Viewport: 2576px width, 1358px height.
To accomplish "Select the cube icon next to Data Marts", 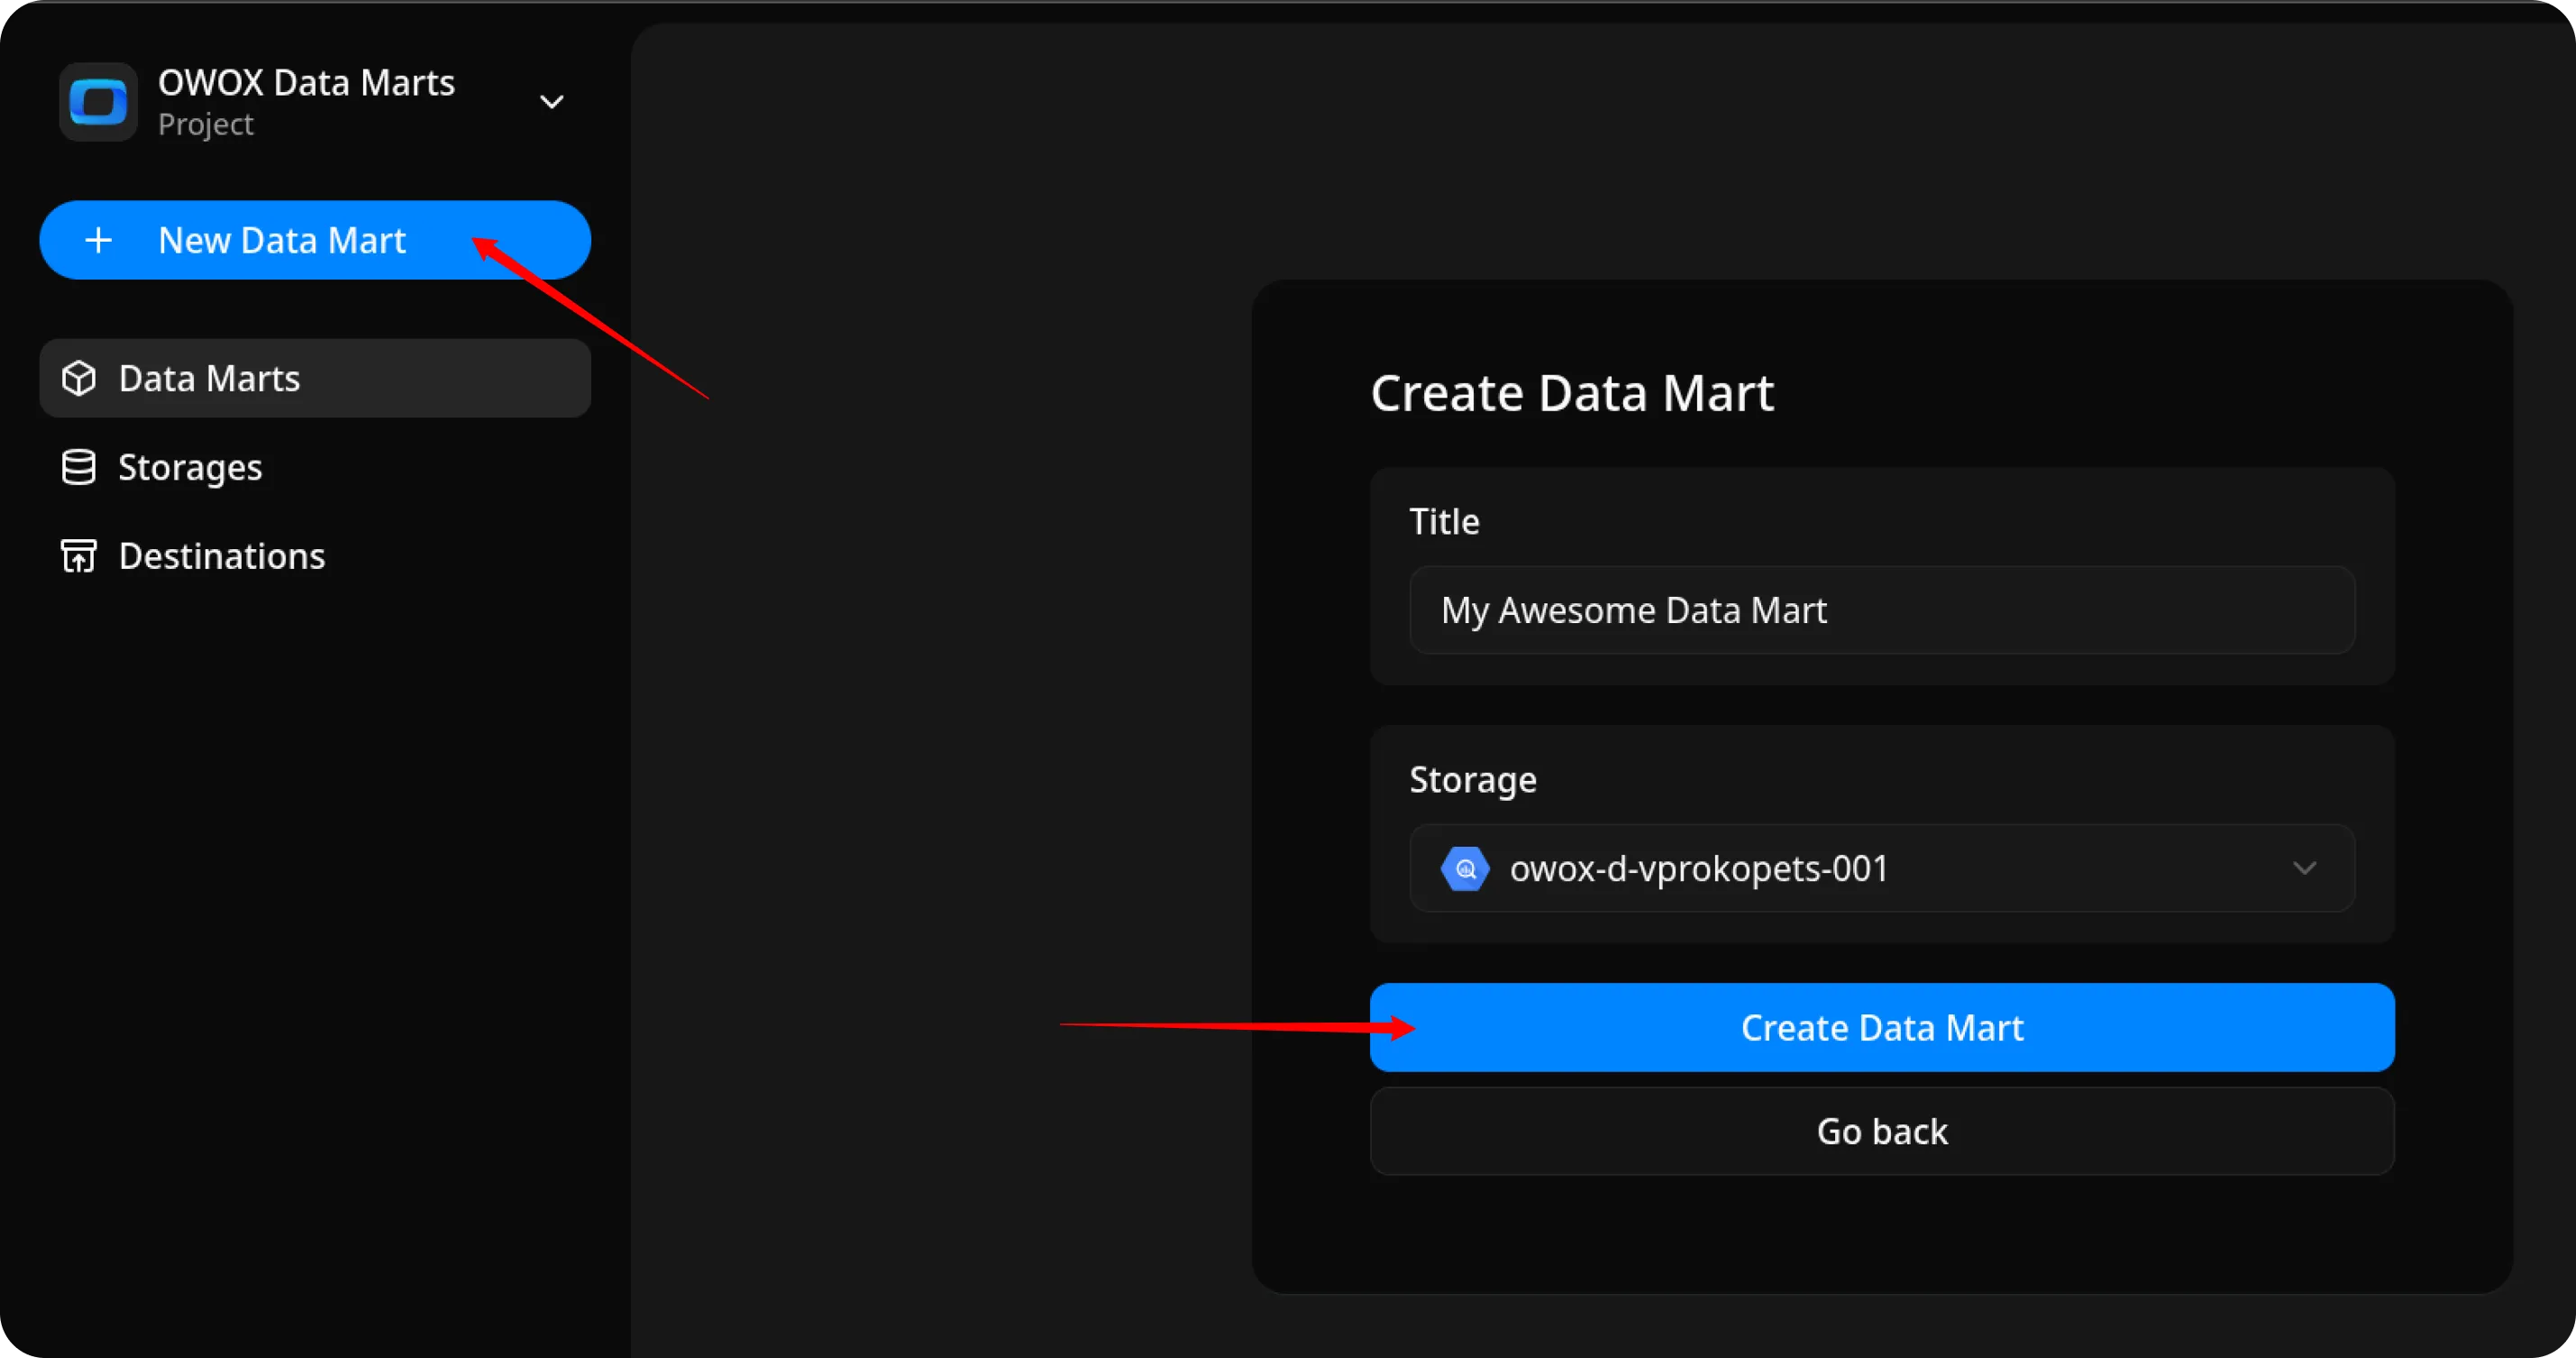I will tap(79, 379).
